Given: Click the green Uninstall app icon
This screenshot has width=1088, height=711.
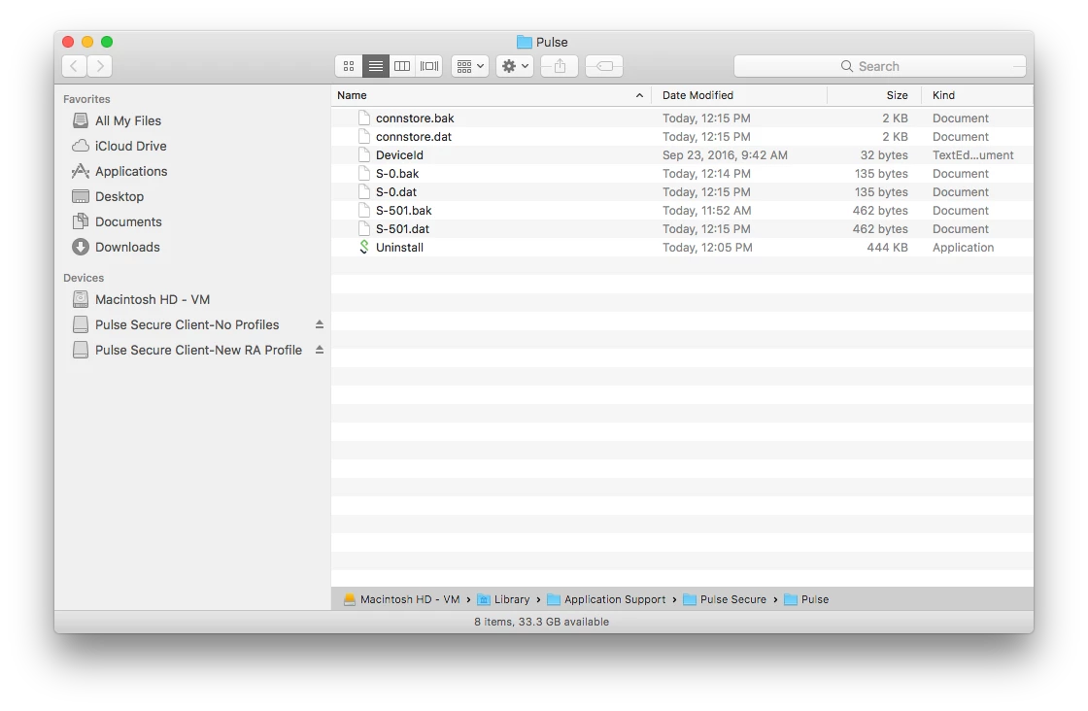Looking at the screenshot, I should tap(363, 247).
